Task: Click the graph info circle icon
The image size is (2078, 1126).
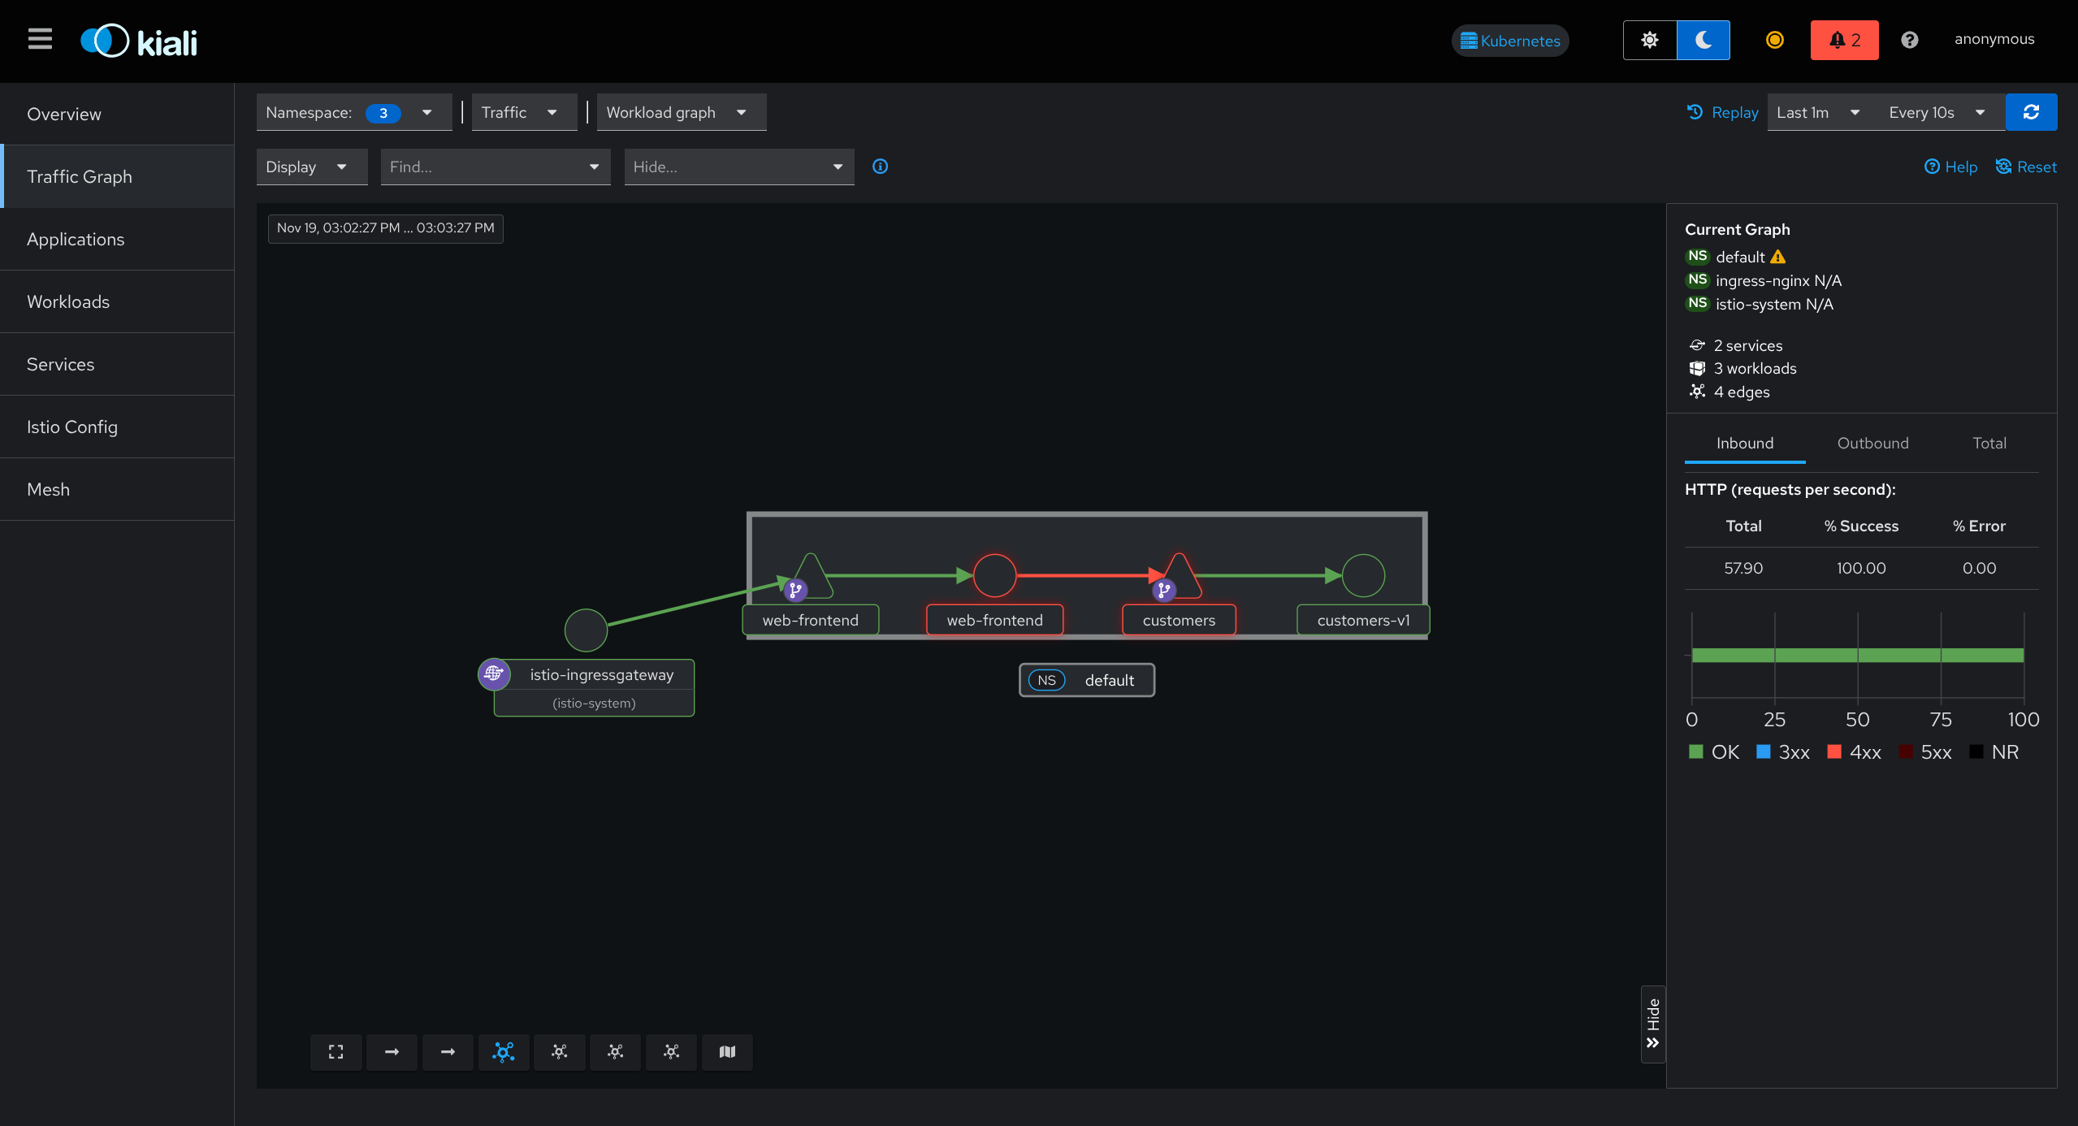Action: pyautogui.click(x=880, y=167)
